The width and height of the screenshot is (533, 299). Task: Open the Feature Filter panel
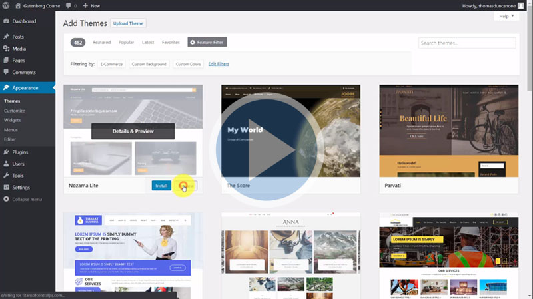coord(207,42)
